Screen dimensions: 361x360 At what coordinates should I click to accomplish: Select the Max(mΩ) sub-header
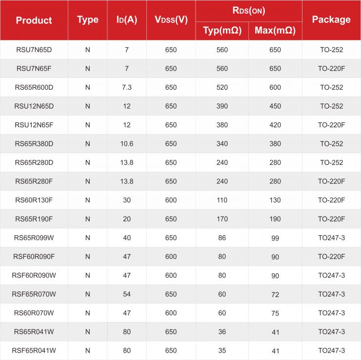point(275,31)
